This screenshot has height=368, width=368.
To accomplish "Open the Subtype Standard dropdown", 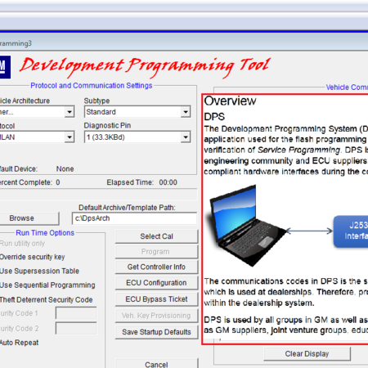I will pyautogui.click(x=137, y=112).
